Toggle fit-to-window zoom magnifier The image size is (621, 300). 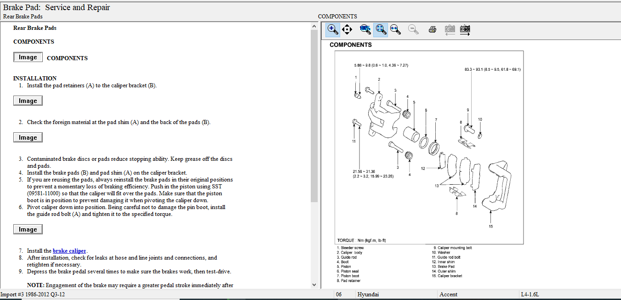tap(380, 30)
